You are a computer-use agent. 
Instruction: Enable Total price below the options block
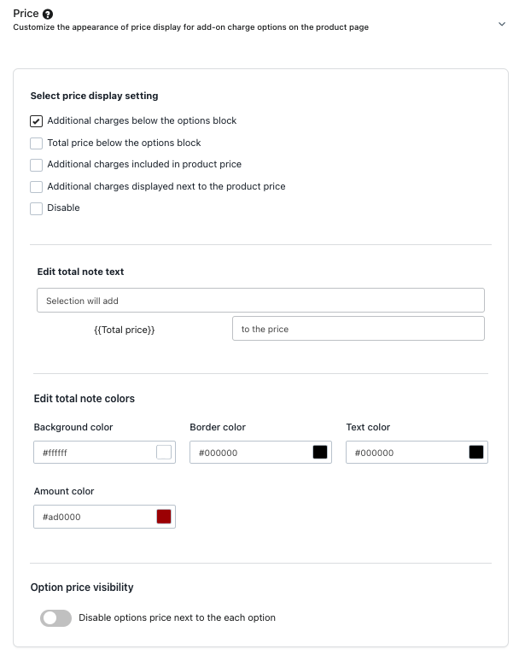[37, 143]
